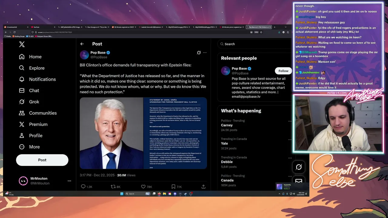This screenshot has width=388, height=218.
Task: Click the X Search field
Action: [254, 44]
